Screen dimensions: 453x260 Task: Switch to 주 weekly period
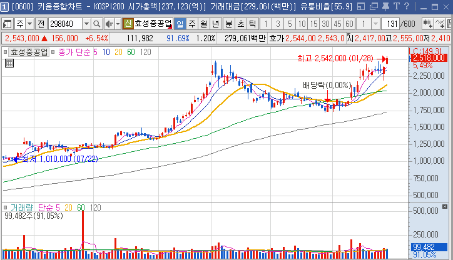(191, 24)
